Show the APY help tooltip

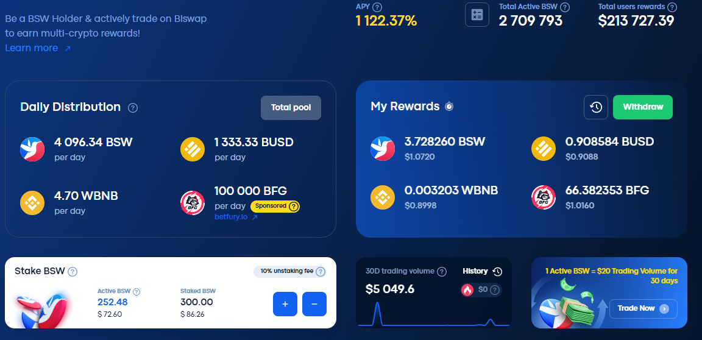pos(377,7)
